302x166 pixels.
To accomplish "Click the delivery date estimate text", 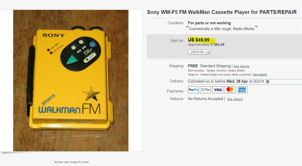I will coord(226,81).
